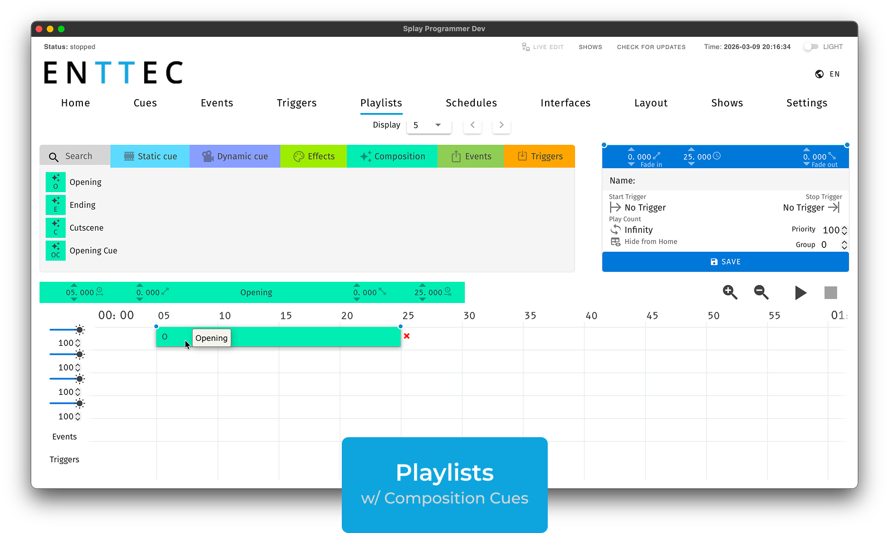Viewport: 889px width, 533px height.
Task: Zoom out of the playlist timeline
Action: click(761, 292)
